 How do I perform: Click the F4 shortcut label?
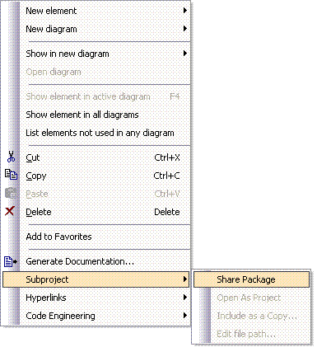pyautogui.click(x=175, y=96)
